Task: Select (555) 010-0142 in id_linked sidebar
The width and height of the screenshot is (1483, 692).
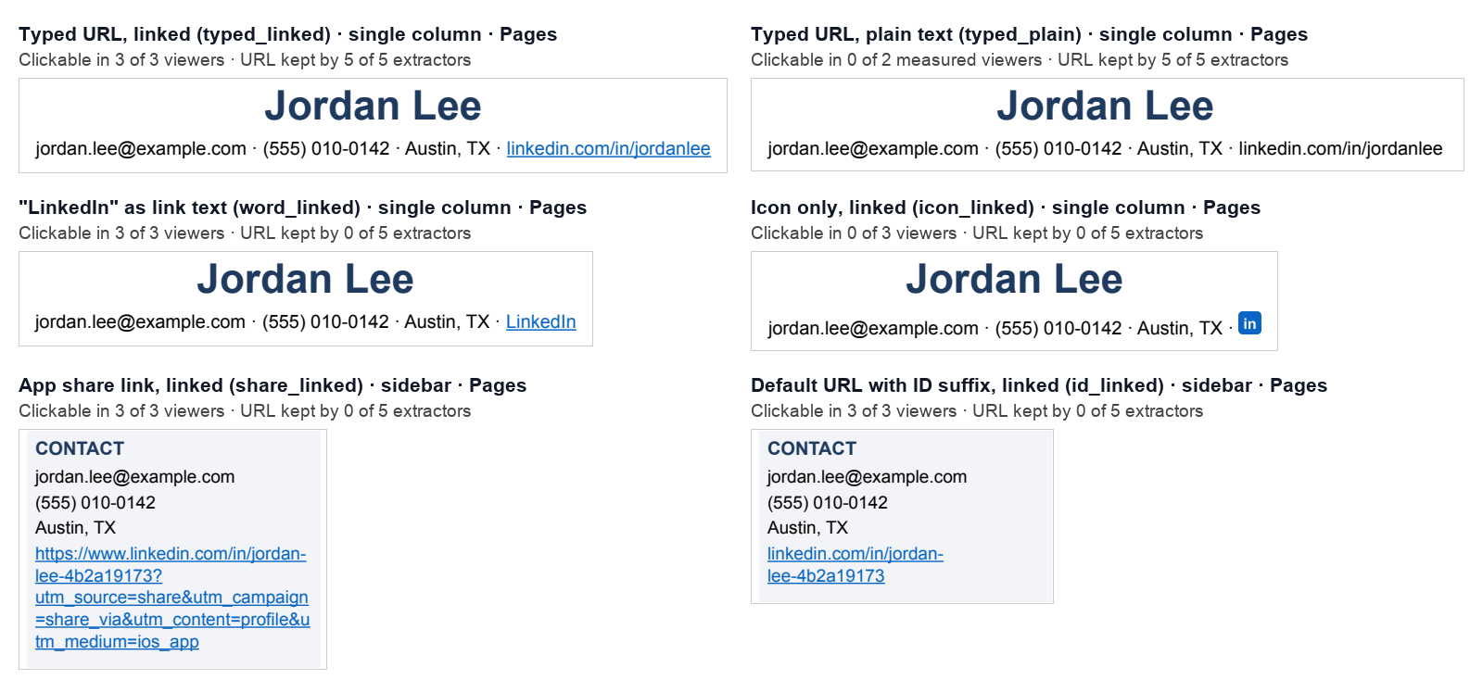Action: point(828,503)
